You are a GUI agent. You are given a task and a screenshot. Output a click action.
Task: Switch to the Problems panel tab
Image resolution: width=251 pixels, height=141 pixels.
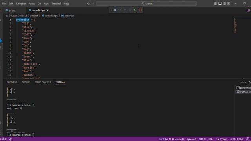coord(12,82)
